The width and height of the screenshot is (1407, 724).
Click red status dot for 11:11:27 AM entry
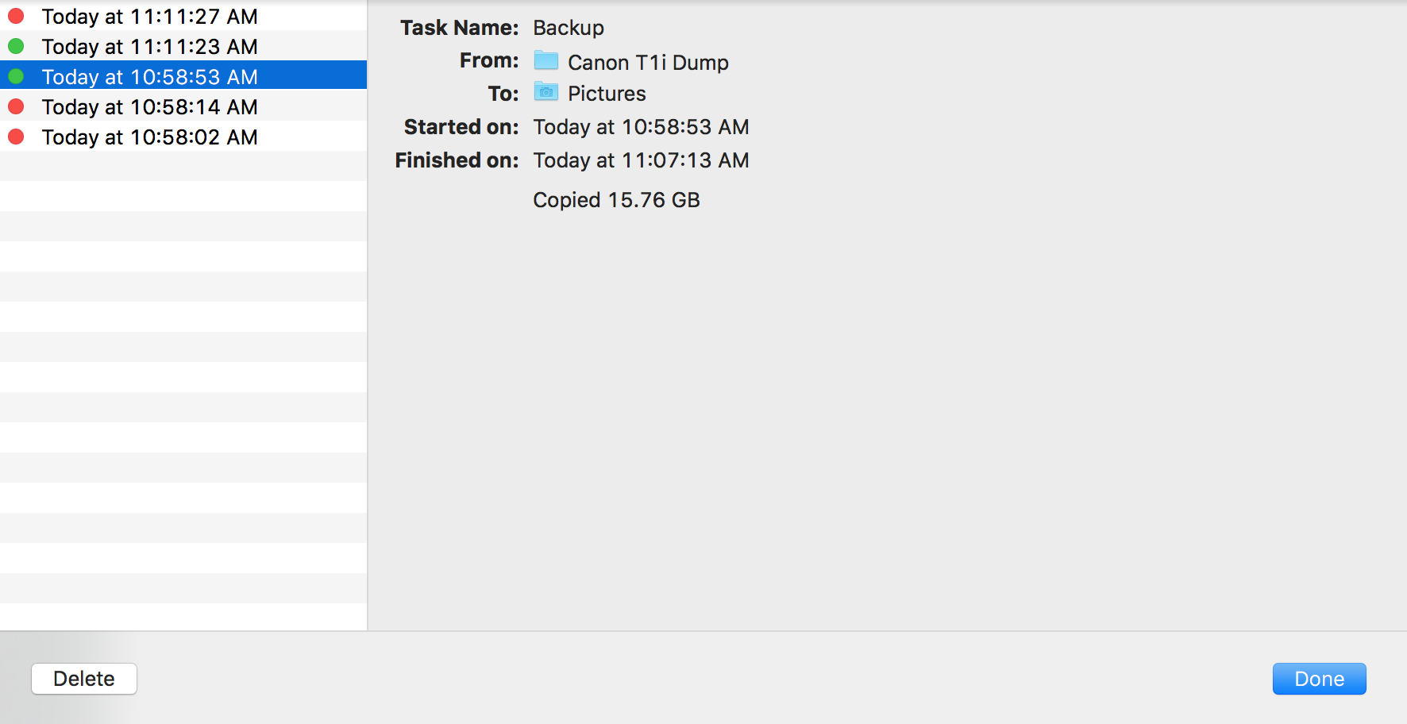16,16
